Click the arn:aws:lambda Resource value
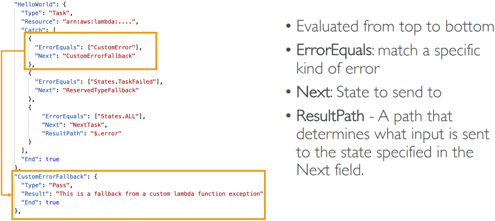 (x=99, y=22)
